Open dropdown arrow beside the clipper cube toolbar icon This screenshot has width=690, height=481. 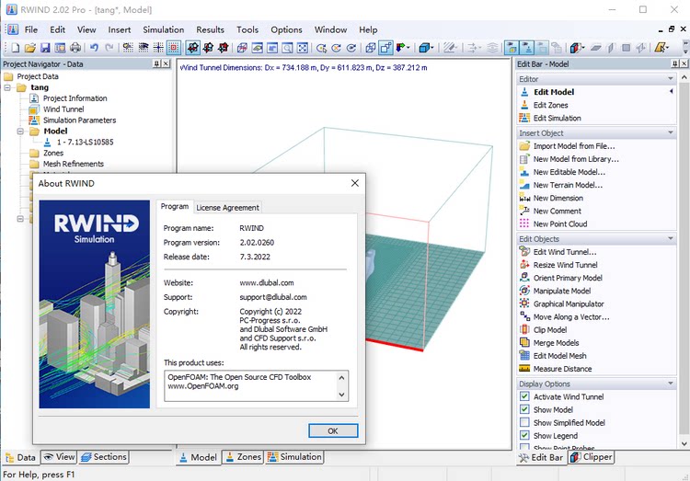[583, 48]
